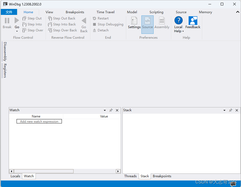Click the WinDbg title bar app icon
The height and width of the screenshot is (187, 241).
click(5, 4)
